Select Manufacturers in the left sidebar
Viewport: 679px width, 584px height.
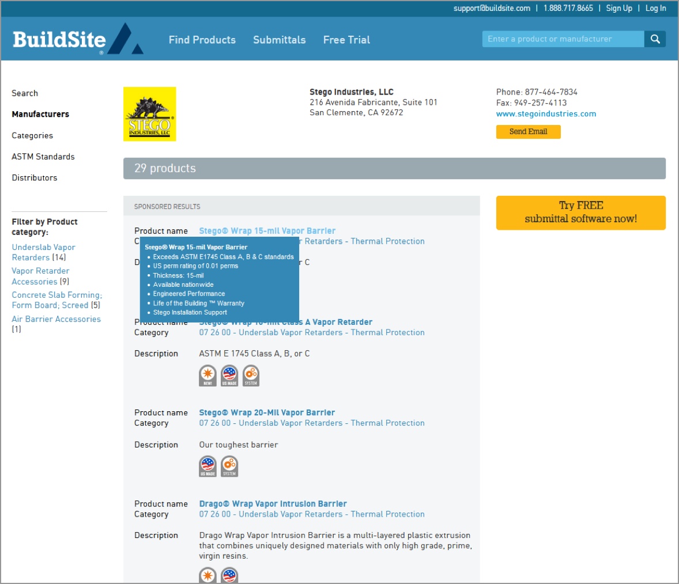coord(40,114)
